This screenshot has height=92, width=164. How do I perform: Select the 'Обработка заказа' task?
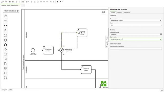click(x=48, y=50)
